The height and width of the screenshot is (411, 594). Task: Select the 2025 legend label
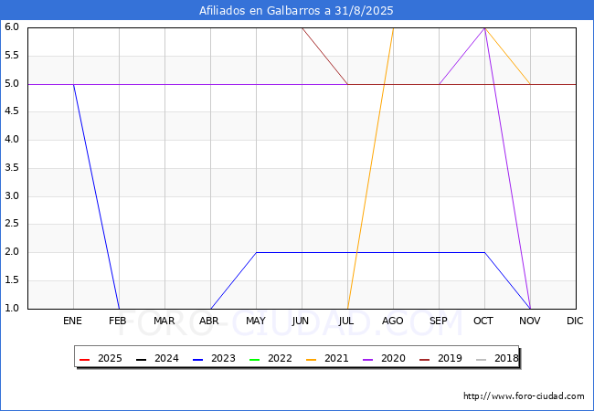click(x=110, y=358)
